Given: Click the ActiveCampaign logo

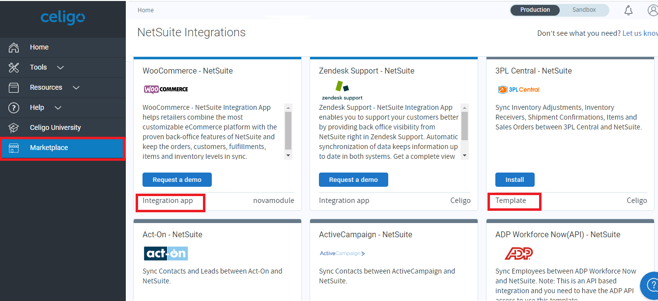Looking at the screenshot, I should (343, 253).
